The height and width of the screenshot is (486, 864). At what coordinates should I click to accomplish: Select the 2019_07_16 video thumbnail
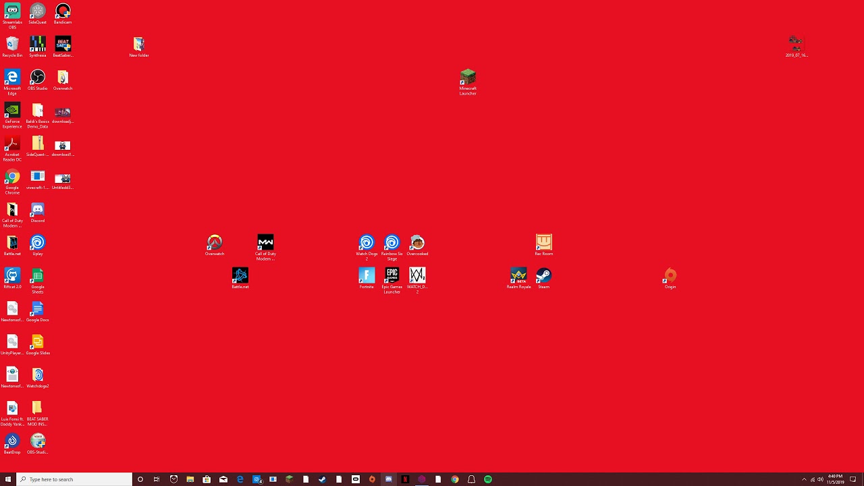[796, 47]
